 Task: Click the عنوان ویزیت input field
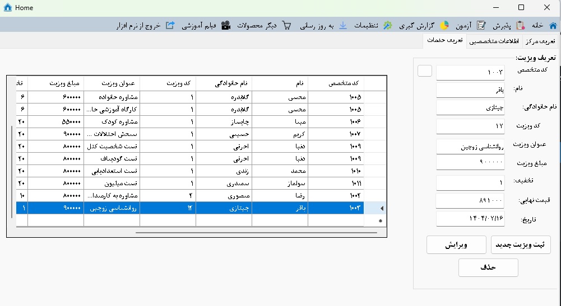[x=470, y=147]
